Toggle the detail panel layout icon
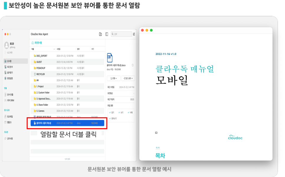The width and height of the screenshot is (285, 177). pos(107,34)
